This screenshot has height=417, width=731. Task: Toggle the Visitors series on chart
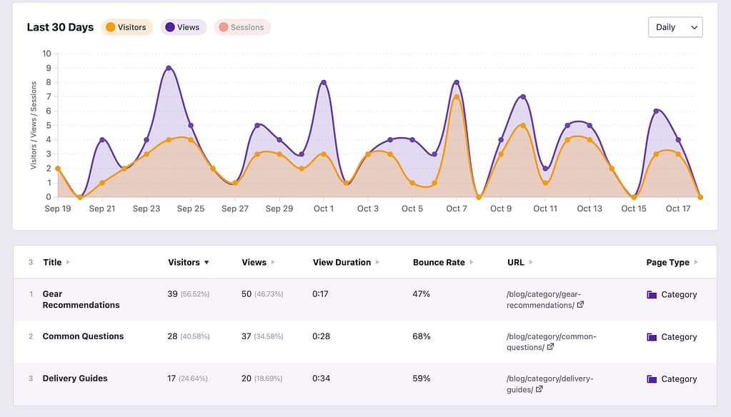click(126, 27)
